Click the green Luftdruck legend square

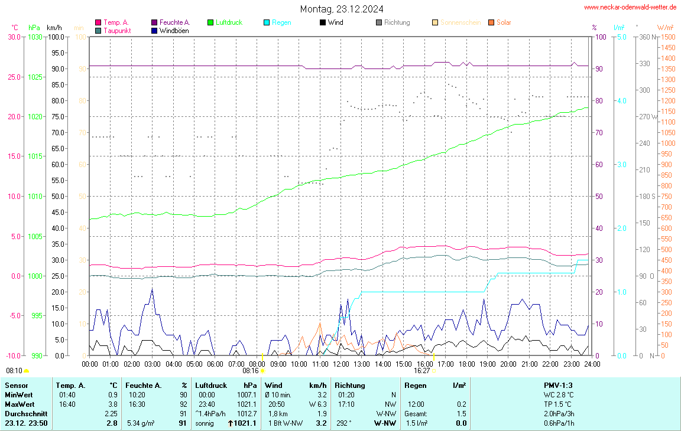pyautogui.click(x=210, y=22)
